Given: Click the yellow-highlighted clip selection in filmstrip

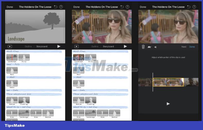Looking at the screenshot, I should click(168, 82).
